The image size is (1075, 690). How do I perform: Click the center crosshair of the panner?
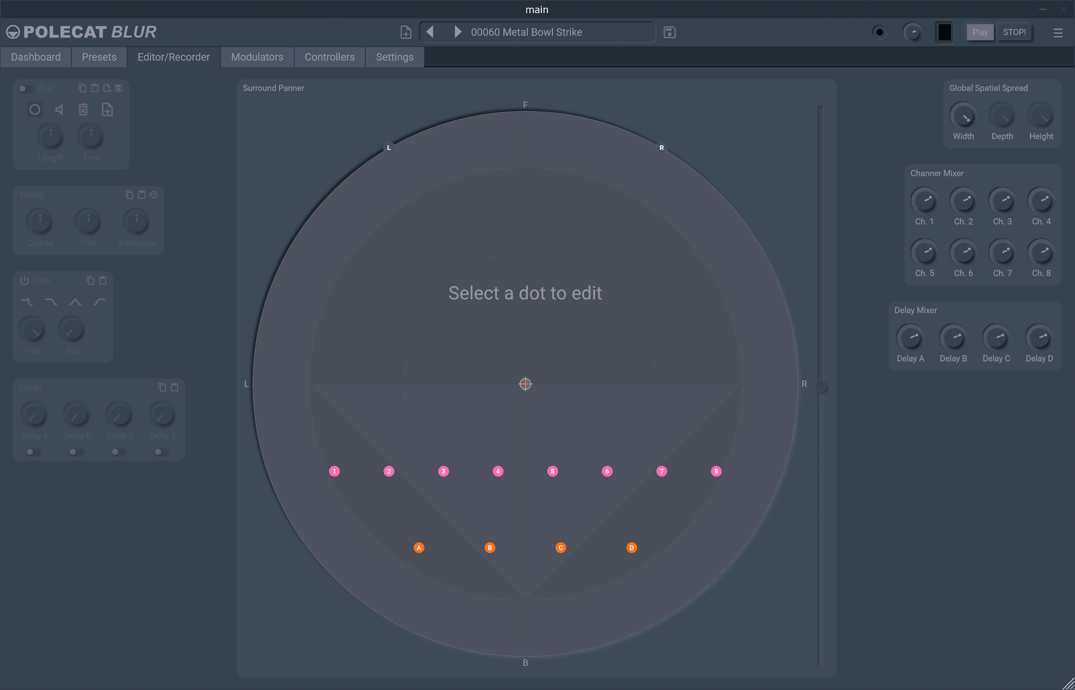tap(525, 384)
